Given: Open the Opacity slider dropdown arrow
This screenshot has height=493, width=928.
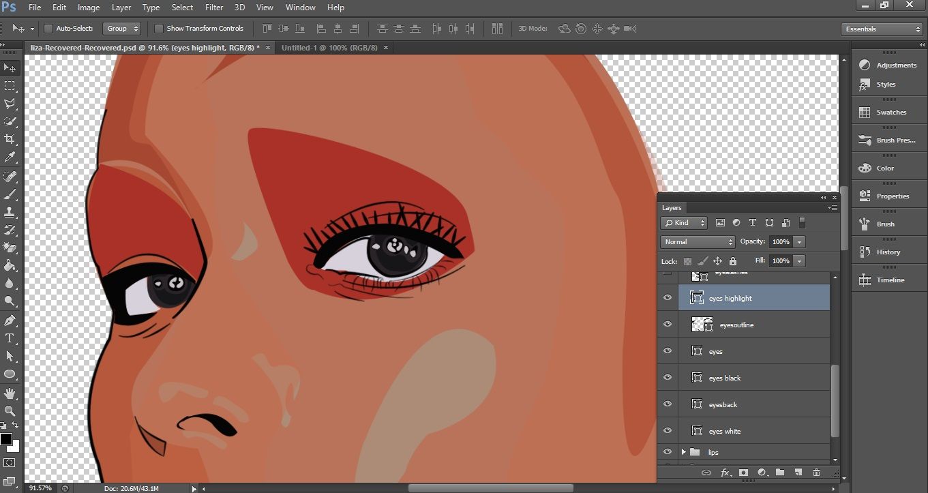Looking at the screenshot, I should pyautogui.click(x=799, y=242).
